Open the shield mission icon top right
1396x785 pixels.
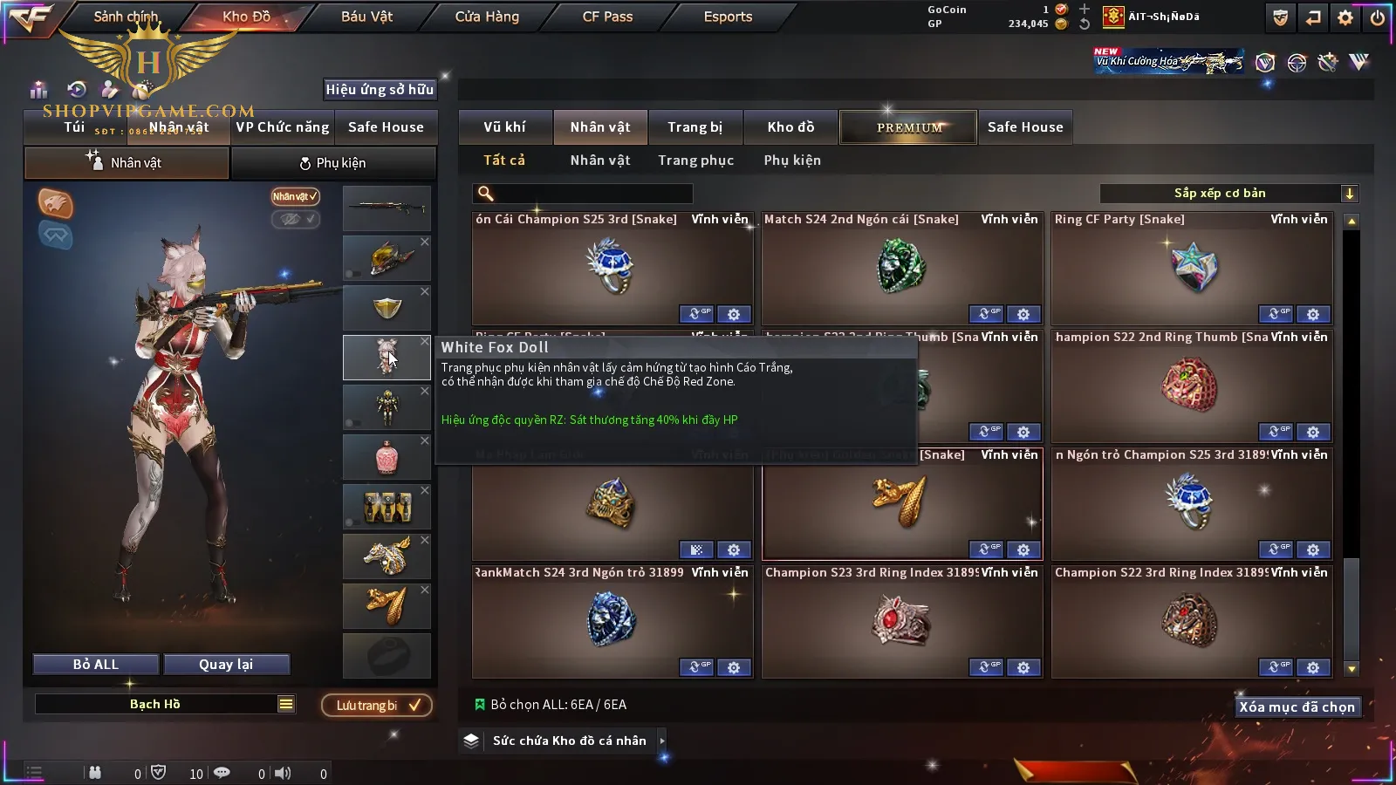[x=1280, y=17]
